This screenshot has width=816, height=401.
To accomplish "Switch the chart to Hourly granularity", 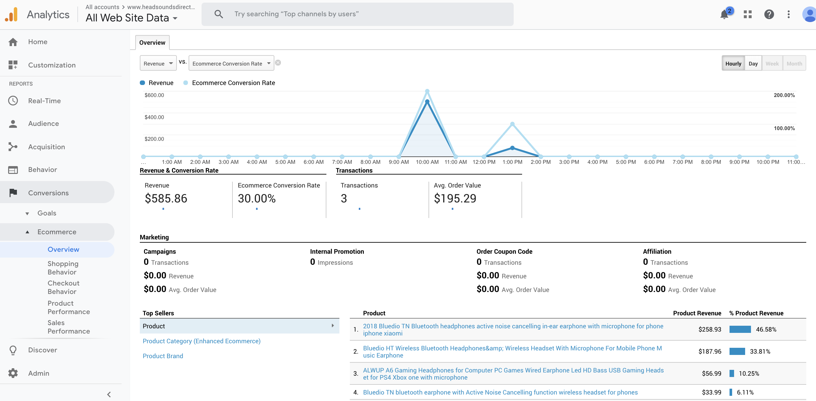I will [733, 63].
